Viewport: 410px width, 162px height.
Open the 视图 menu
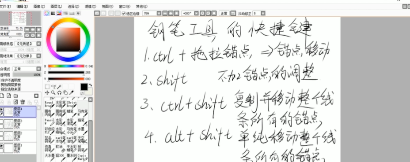click(107, 7)
